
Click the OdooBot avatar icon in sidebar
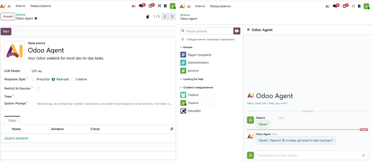(183, 111)
